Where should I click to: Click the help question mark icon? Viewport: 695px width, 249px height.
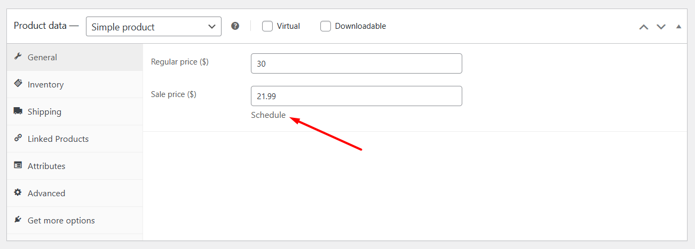235,26
